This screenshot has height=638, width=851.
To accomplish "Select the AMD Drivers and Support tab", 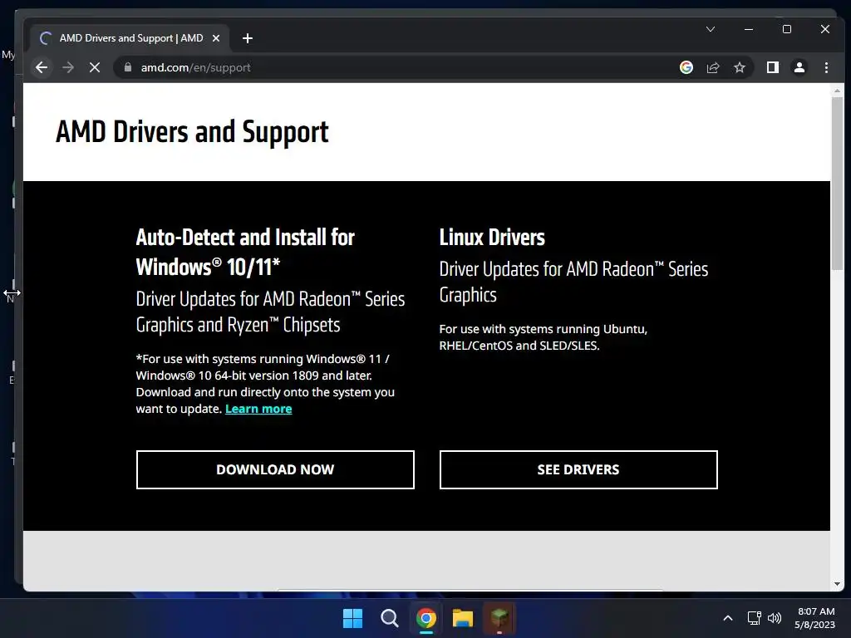I will click(130, 38).
